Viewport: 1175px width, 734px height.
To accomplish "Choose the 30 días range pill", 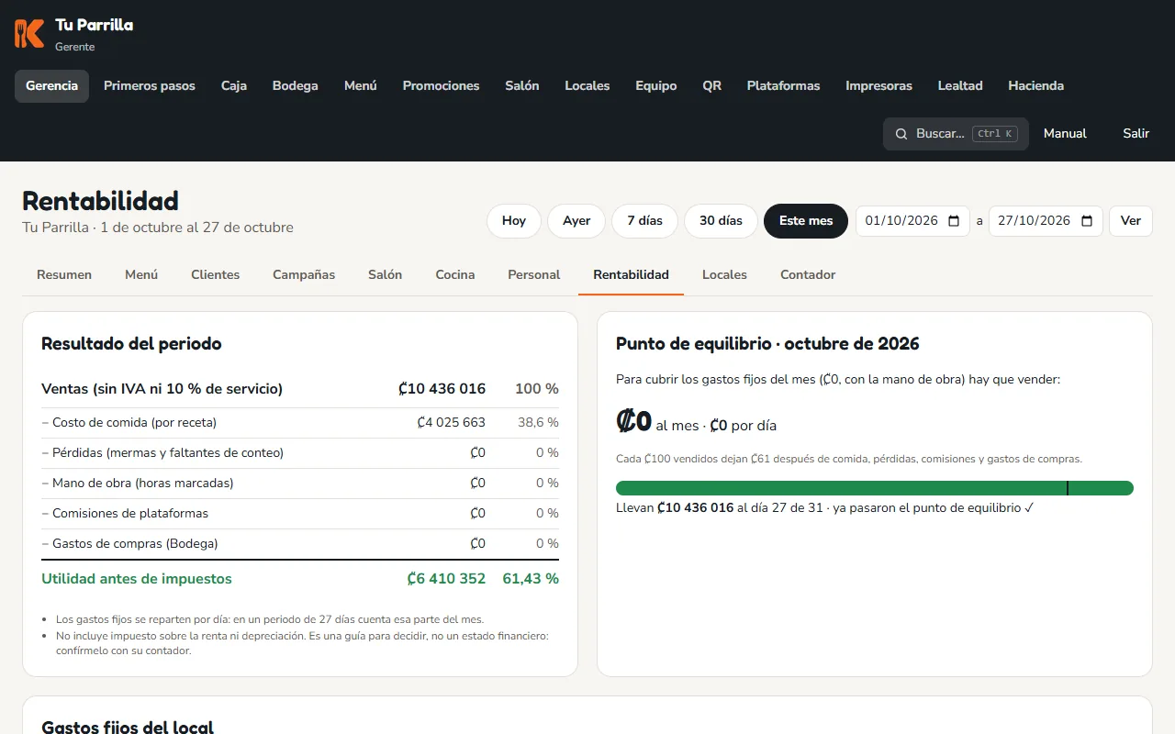I will [x=721, y=221].
